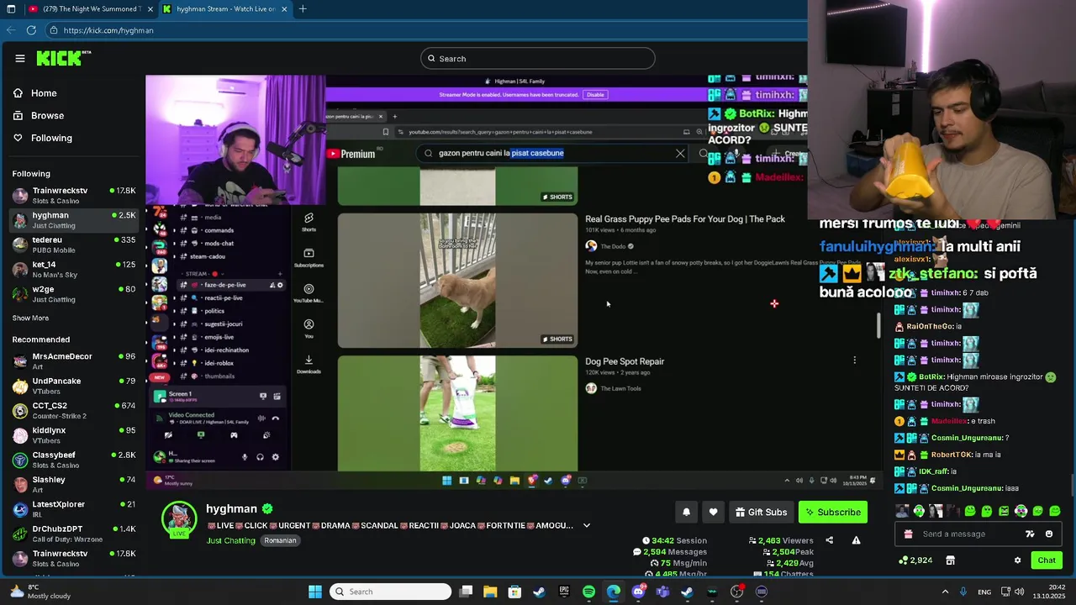Focus the Kick search field
This screenshot has width=1076, height=605.
(538, 58)
